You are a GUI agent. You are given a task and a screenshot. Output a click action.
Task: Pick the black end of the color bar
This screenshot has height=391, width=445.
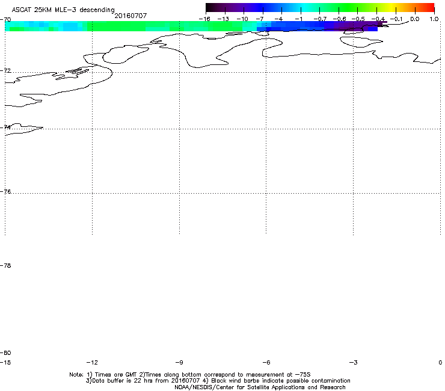click(209, 8)
